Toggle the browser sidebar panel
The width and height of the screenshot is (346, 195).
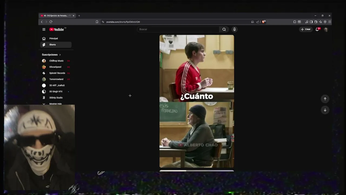pos(311,22)
